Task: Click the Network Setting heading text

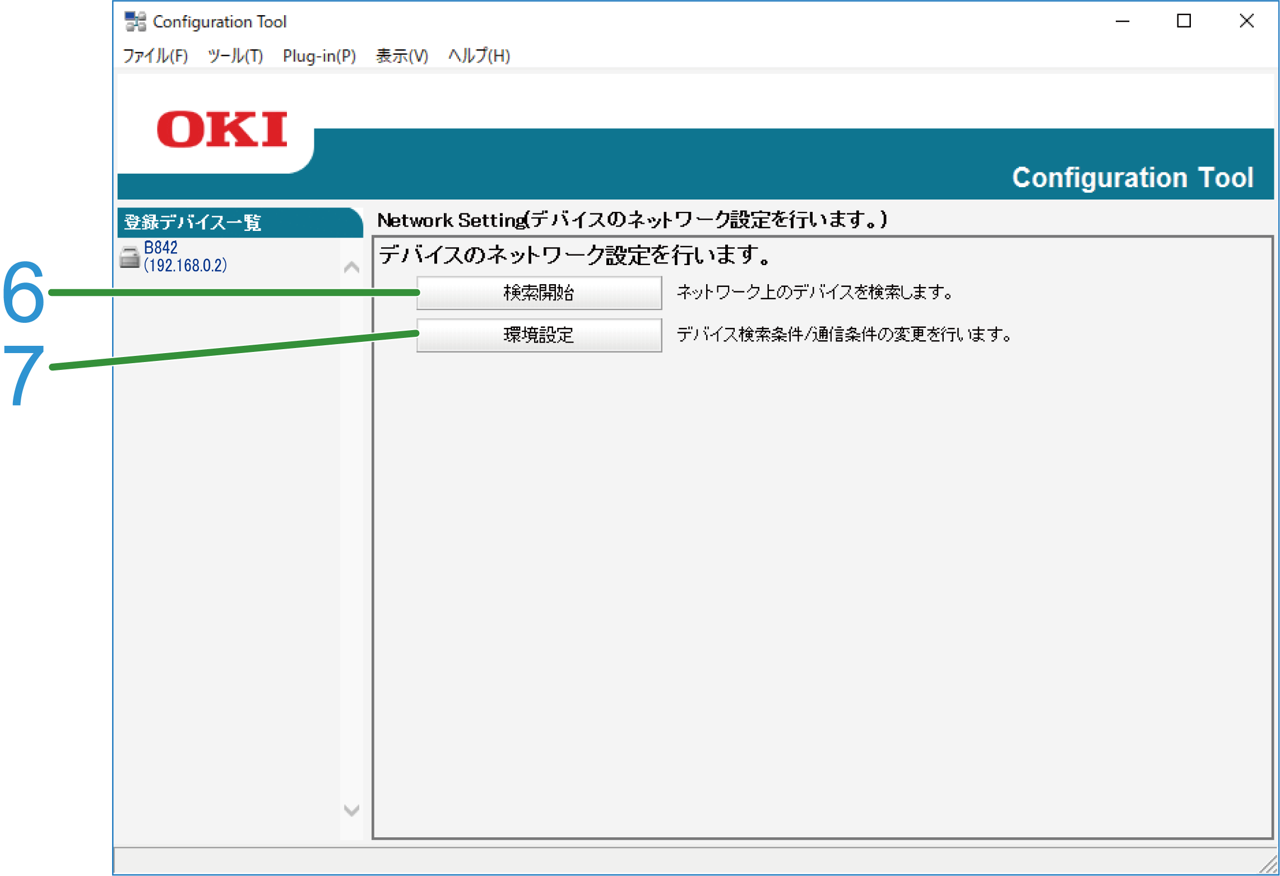Action: tap(632, 220)
